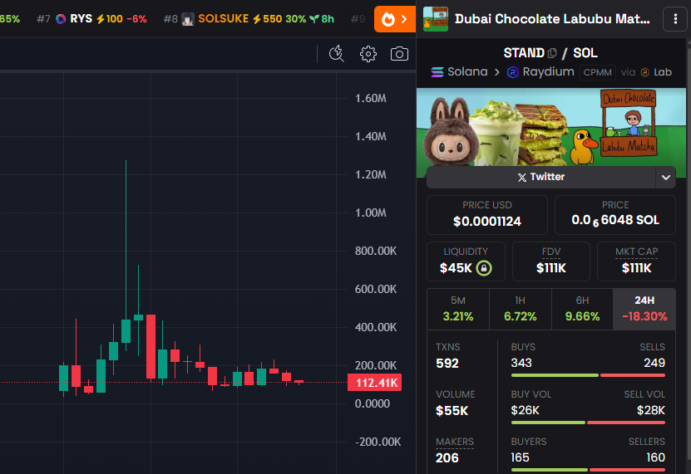Click the VOLUME $55K value
The width and height of the screenshot is (691, 474).
coord(452,411)
